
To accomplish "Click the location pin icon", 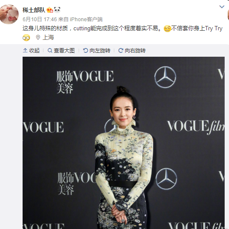I will coord(38,37).
